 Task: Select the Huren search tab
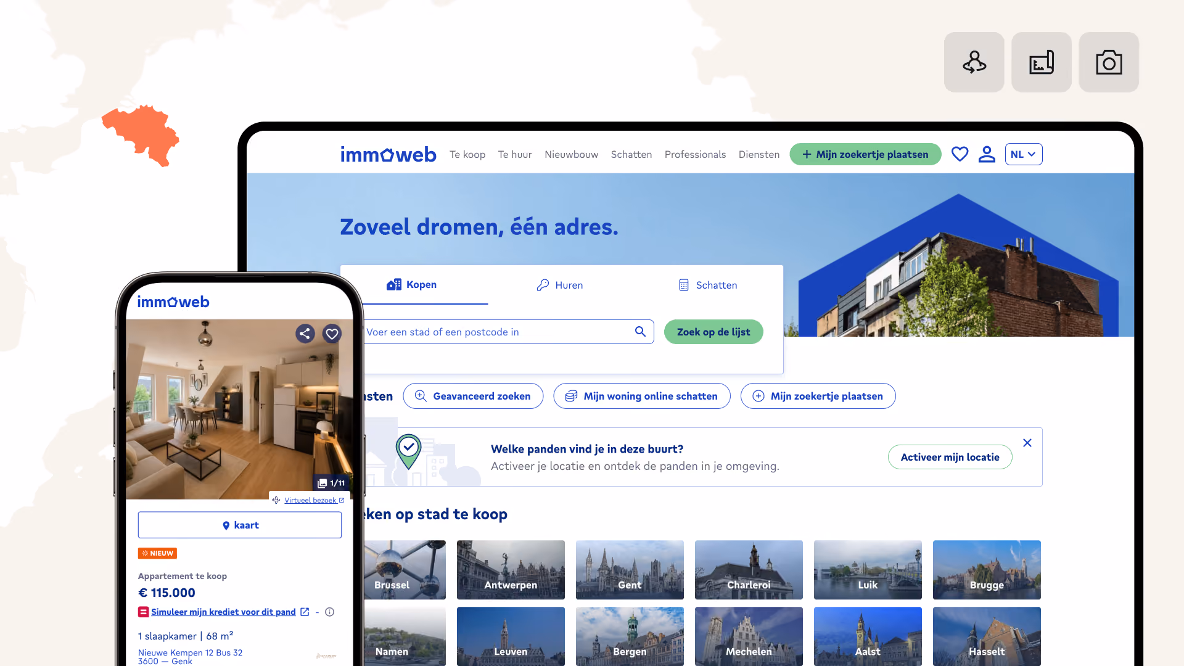pyautogui.click(x=560, y=285)
